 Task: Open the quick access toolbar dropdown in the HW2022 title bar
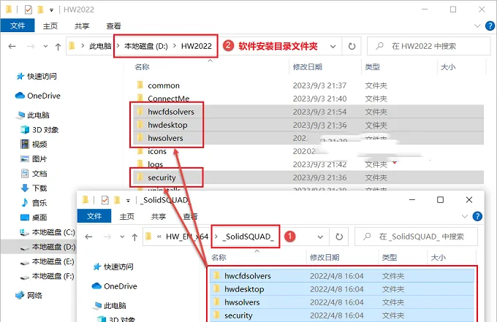(x=51, y=10)
